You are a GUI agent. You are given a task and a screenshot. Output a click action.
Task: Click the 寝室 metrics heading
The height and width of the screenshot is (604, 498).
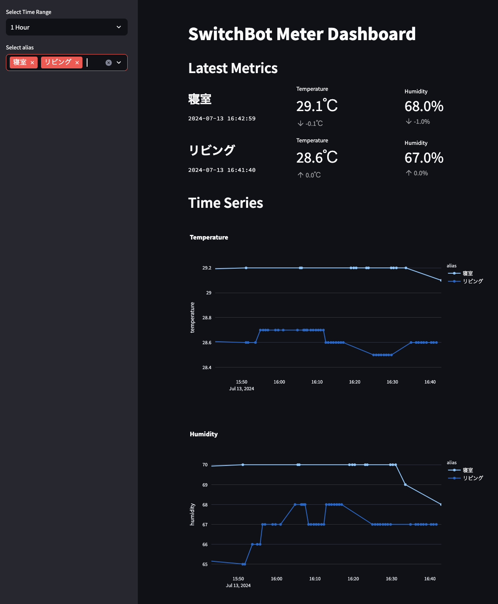point(200,99)
